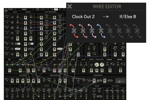Image resolution: width=150 pixels, height=100 pixels.
Task: Switch to Scene 1
Action: tap(48, 9)
